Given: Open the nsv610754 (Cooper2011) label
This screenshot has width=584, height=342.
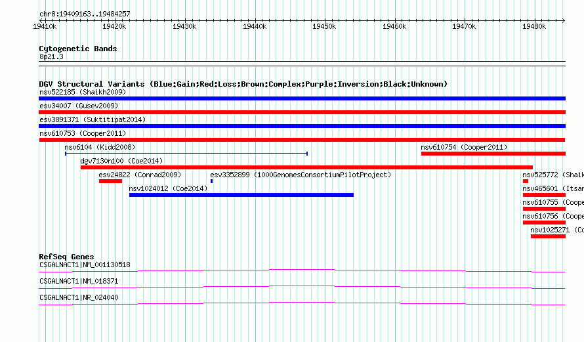Looking at the screenshot, I should (x=464, y=147).
